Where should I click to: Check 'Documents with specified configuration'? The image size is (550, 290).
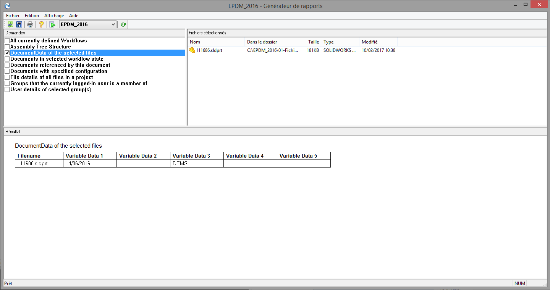[x=7, y=71]
